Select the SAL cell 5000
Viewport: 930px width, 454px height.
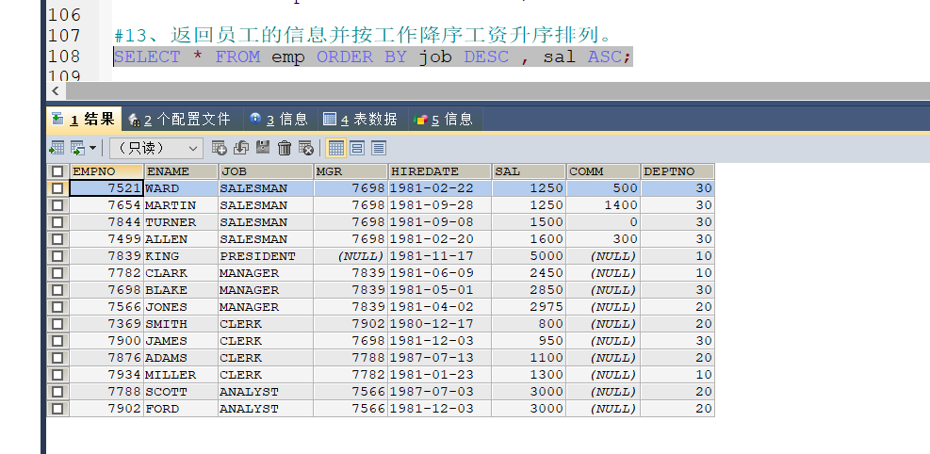point(529,256)
